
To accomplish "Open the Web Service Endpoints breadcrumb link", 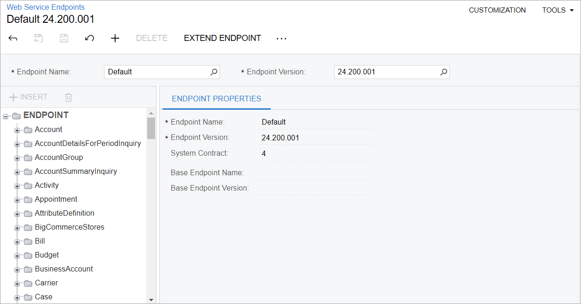I will click(46, 7).
